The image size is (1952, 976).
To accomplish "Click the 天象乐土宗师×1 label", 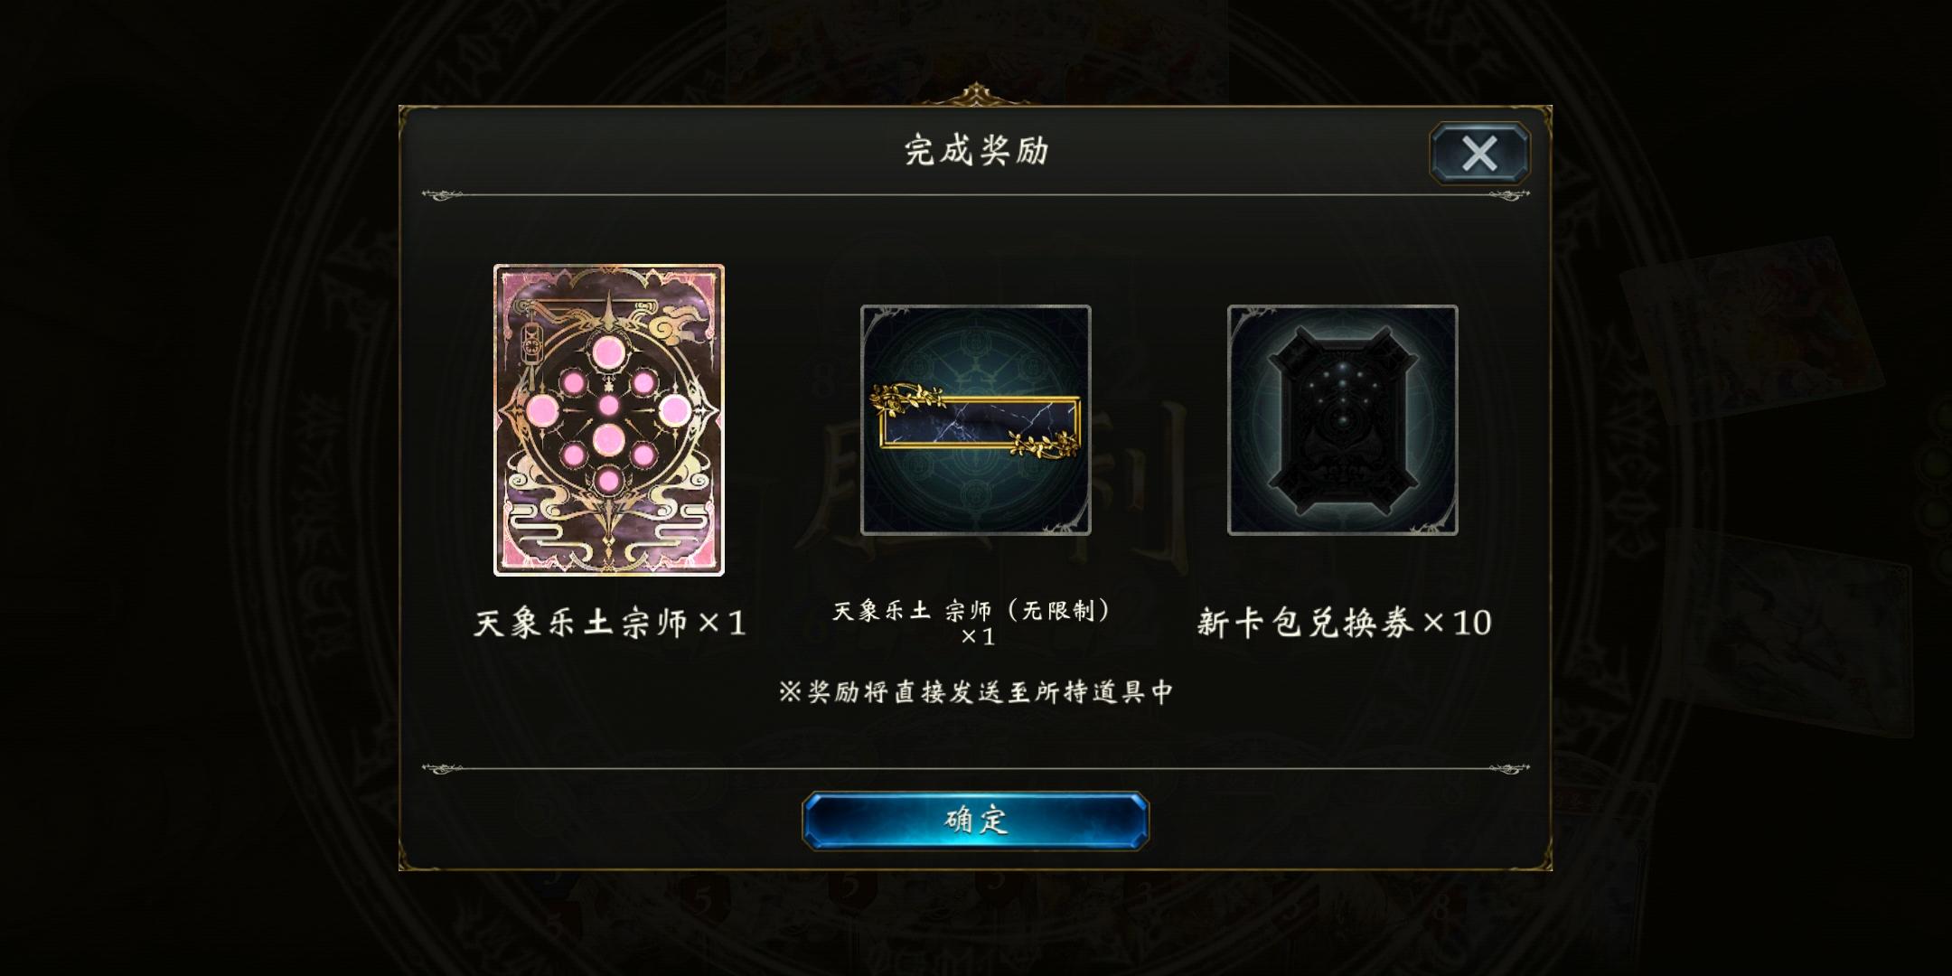I will click(610, 623).
